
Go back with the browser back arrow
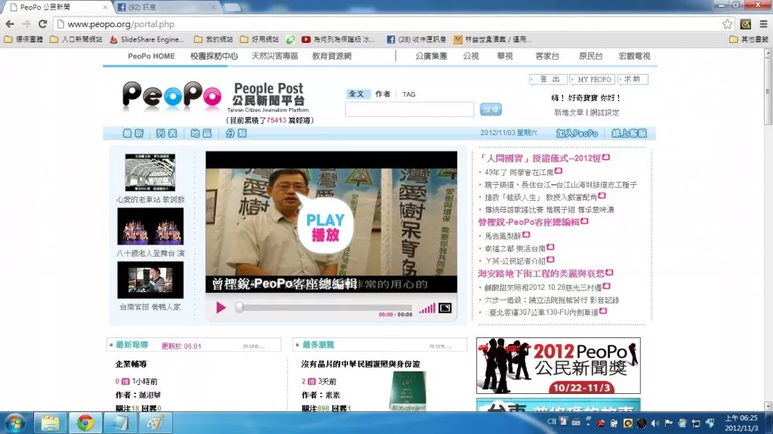click(x=10, y=23)
